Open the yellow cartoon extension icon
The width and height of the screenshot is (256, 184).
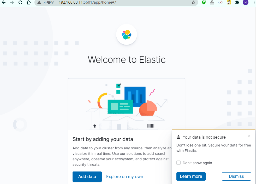tap(229, 2)
